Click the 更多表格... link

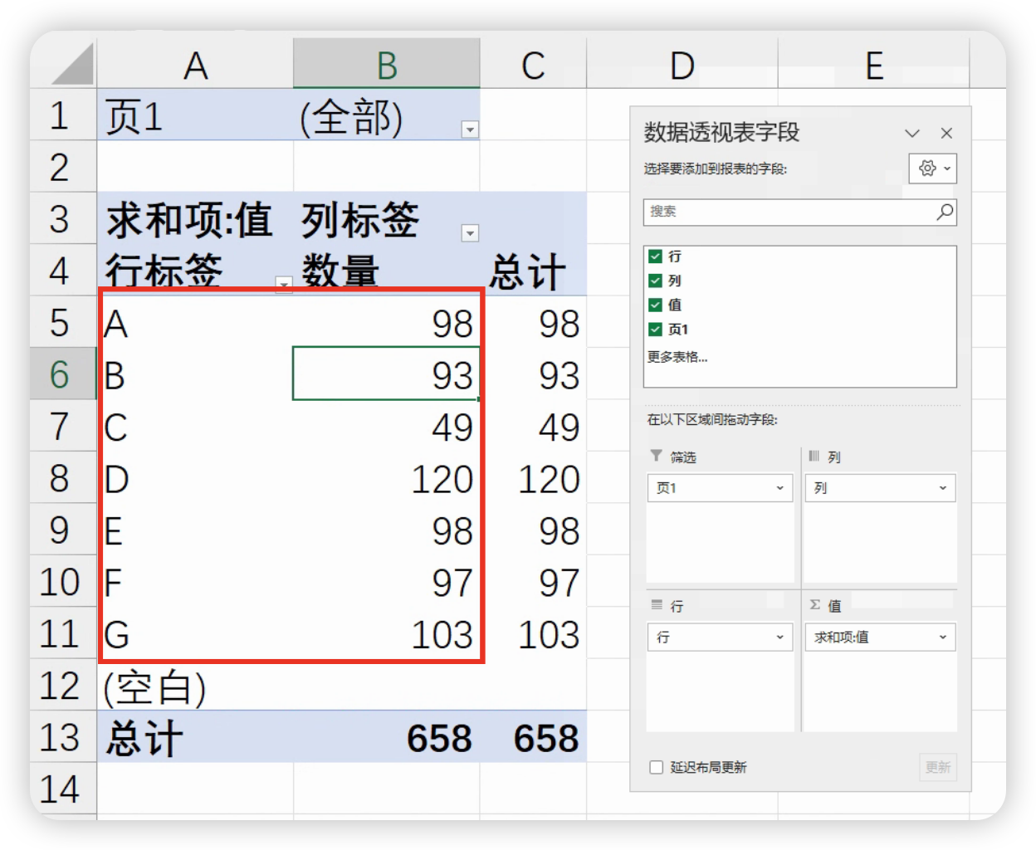(677, 357)
